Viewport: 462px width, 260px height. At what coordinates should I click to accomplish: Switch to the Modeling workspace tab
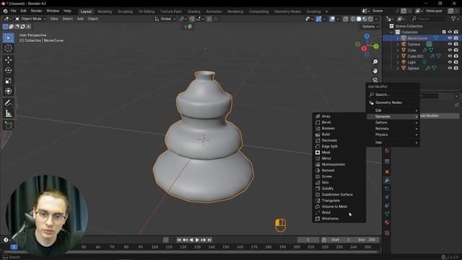click(x=105, y=12)
